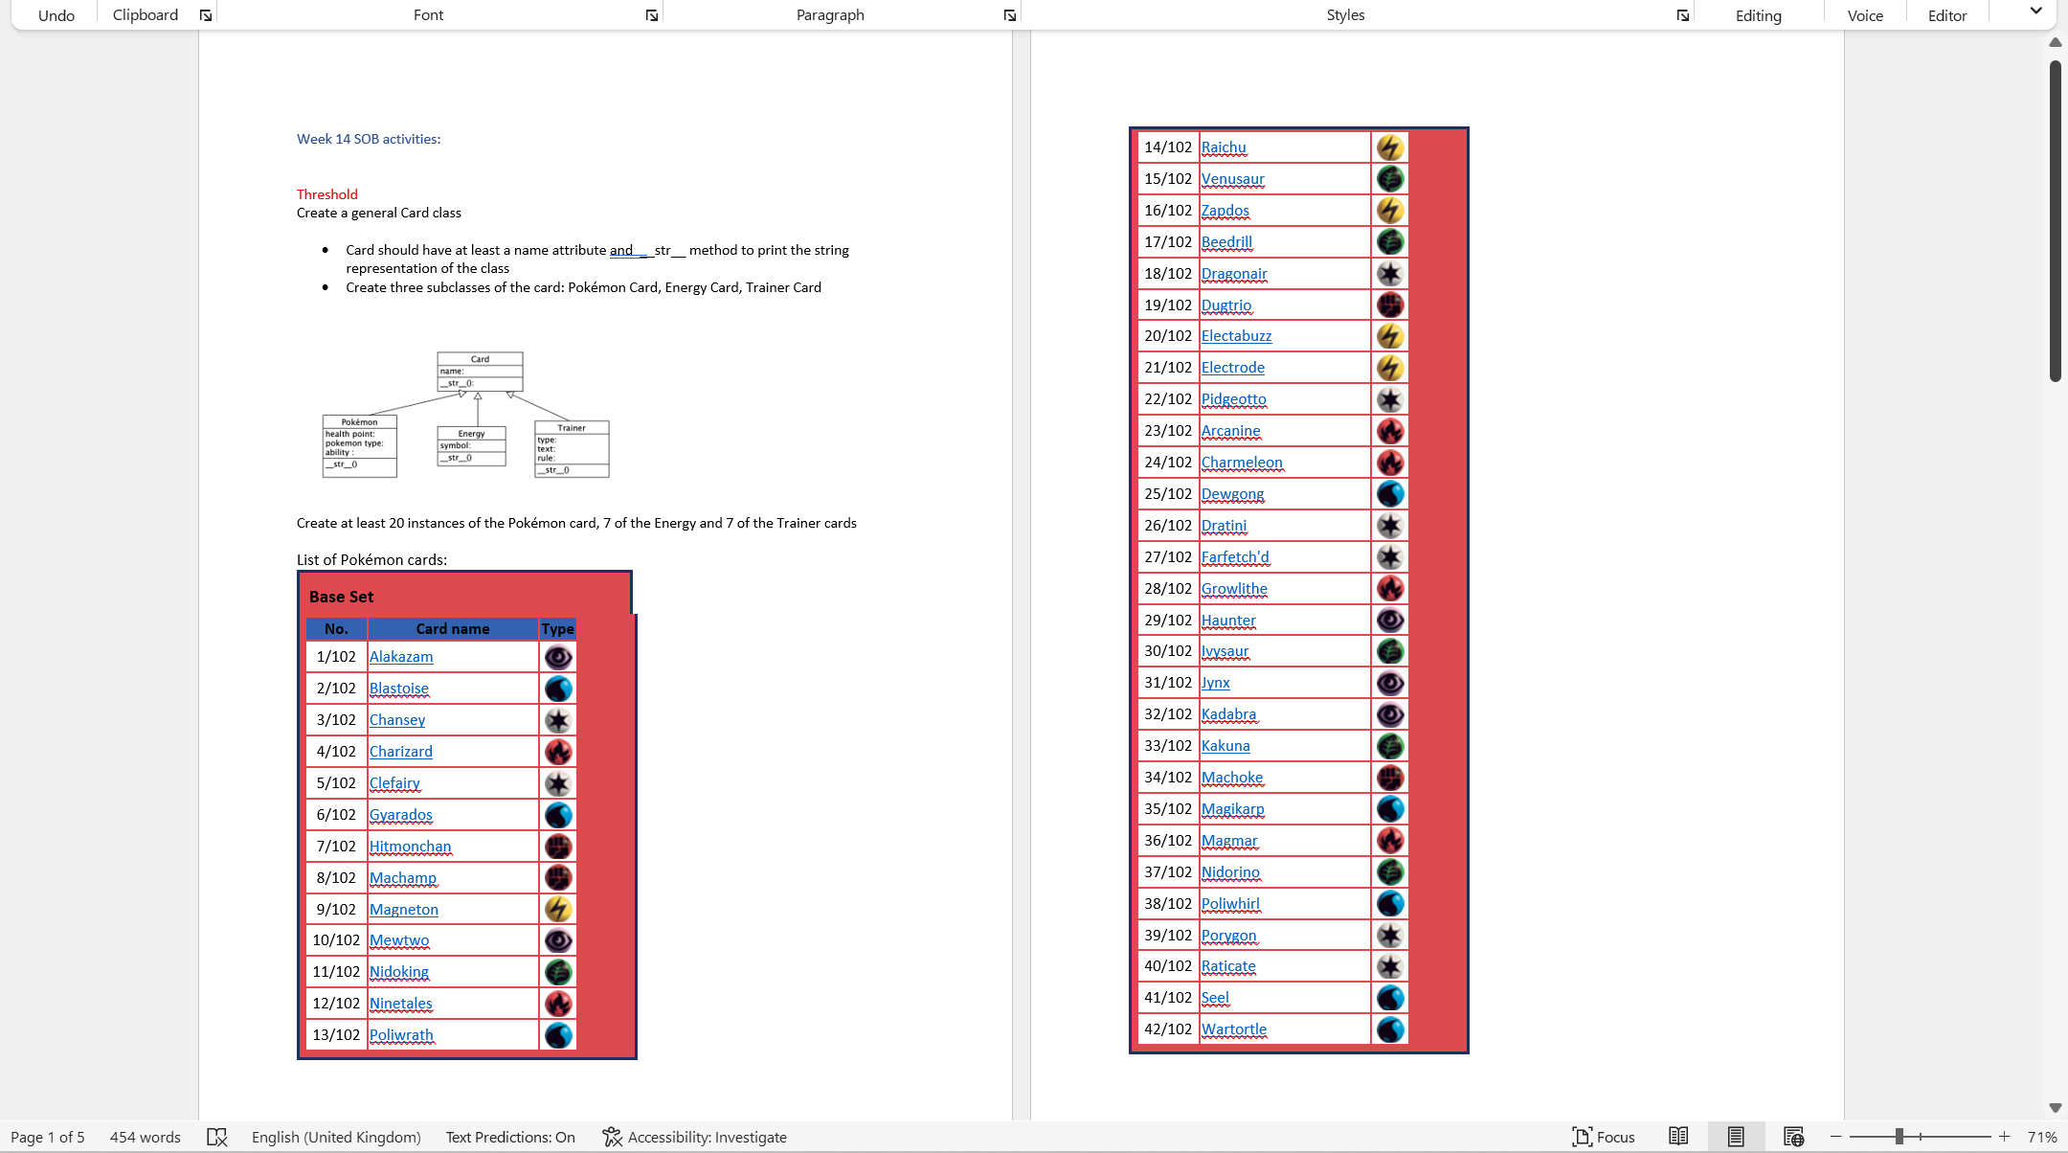Toggle Text Predictions setting

(510, 1137)
